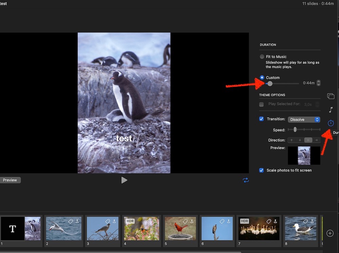Image resolution: width=339 pixels, height=253 pixels.
Task: Open the Music panel icon
Action: pyautogui.click(x=331, y=110)
